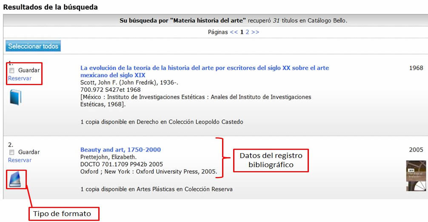Click the << previous pages arrow
The width and height of the screenshot is (428, 222).
(234, 32)
